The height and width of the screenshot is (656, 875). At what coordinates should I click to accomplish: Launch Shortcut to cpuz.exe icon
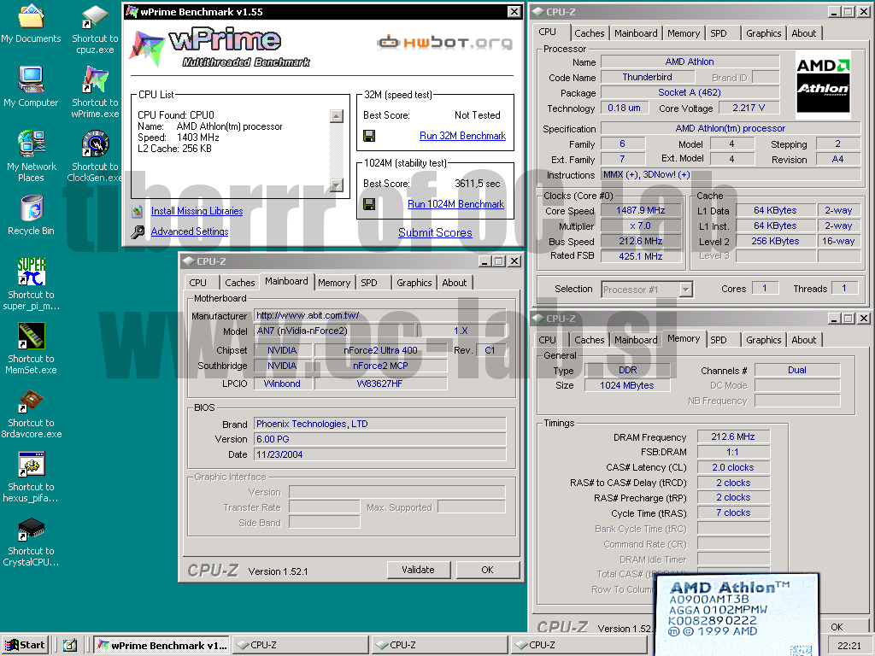[x=96, y=15]
